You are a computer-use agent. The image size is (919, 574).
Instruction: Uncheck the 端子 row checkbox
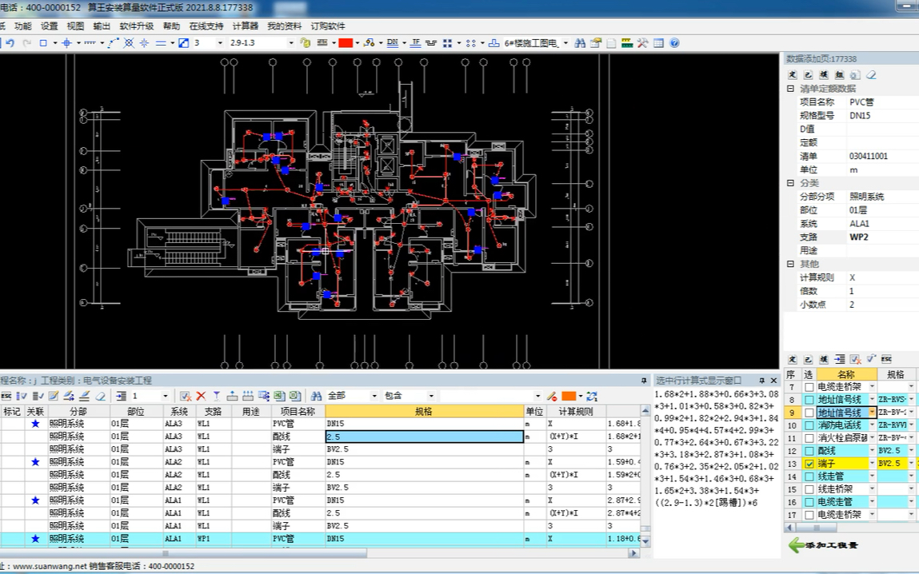[x=809, y=464]
